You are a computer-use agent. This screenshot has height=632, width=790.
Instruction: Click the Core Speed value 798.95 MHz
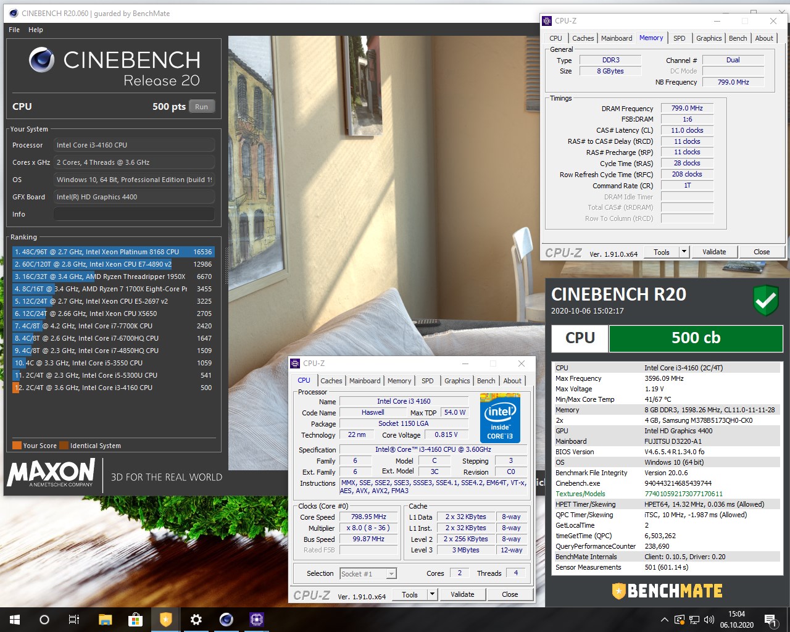coord(368,517)
